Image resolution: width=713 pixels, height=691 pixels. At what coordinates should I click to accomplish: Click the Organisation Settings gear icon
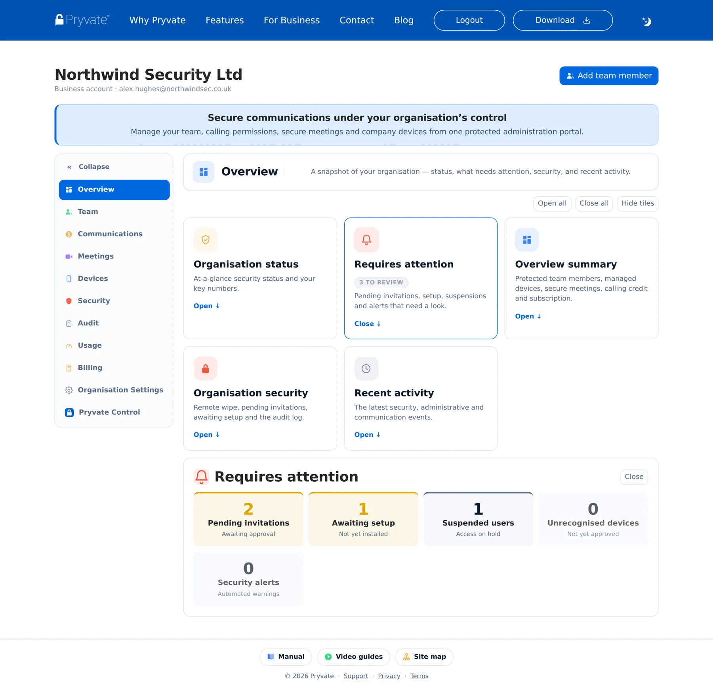coord(69,390)
